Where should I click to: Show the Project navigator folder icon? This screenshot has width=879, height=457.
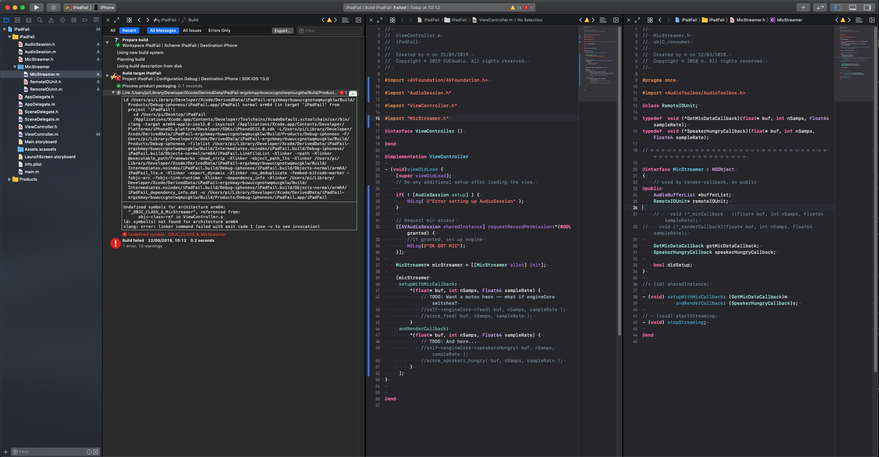click(x=6, y=20)
